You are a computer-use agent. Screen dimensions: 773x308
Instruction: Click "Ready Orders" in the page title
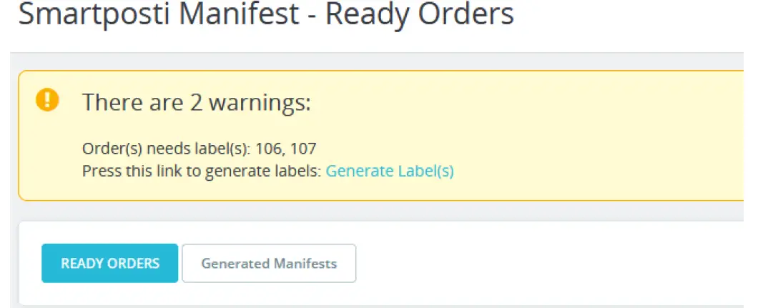click(x=420, y=14)
